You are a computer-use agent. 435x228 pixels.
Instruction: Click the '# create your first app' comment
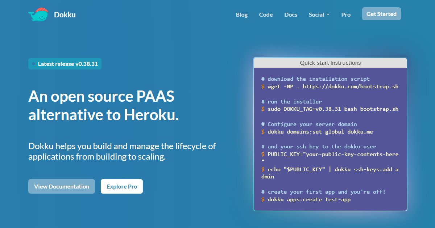[323, 192]
